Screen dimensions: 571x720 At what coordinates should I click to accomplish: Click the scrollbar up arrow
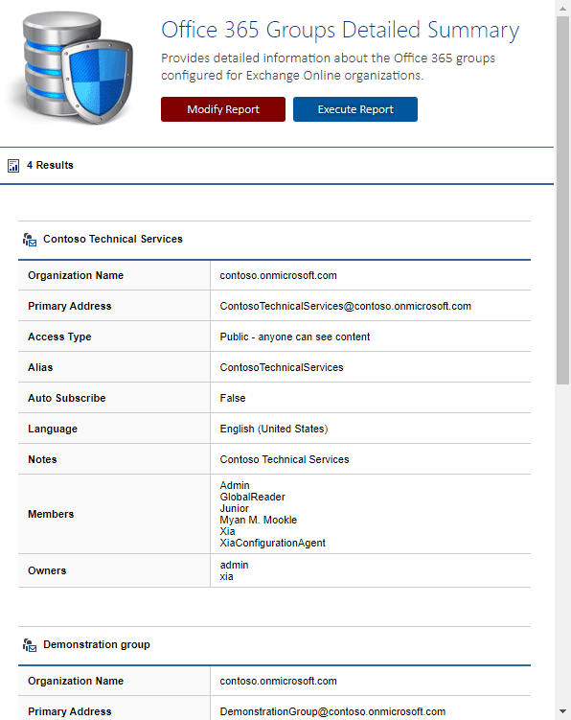562,9
